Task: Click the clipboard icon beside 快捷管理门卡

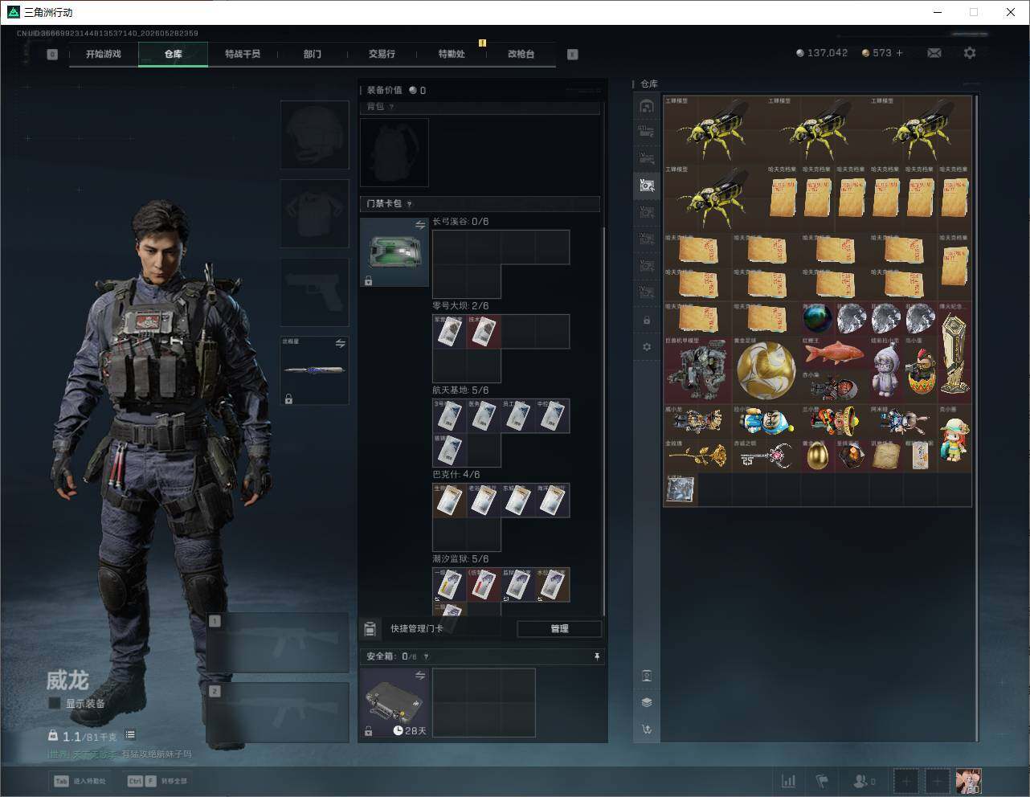Action: [370, 628]
